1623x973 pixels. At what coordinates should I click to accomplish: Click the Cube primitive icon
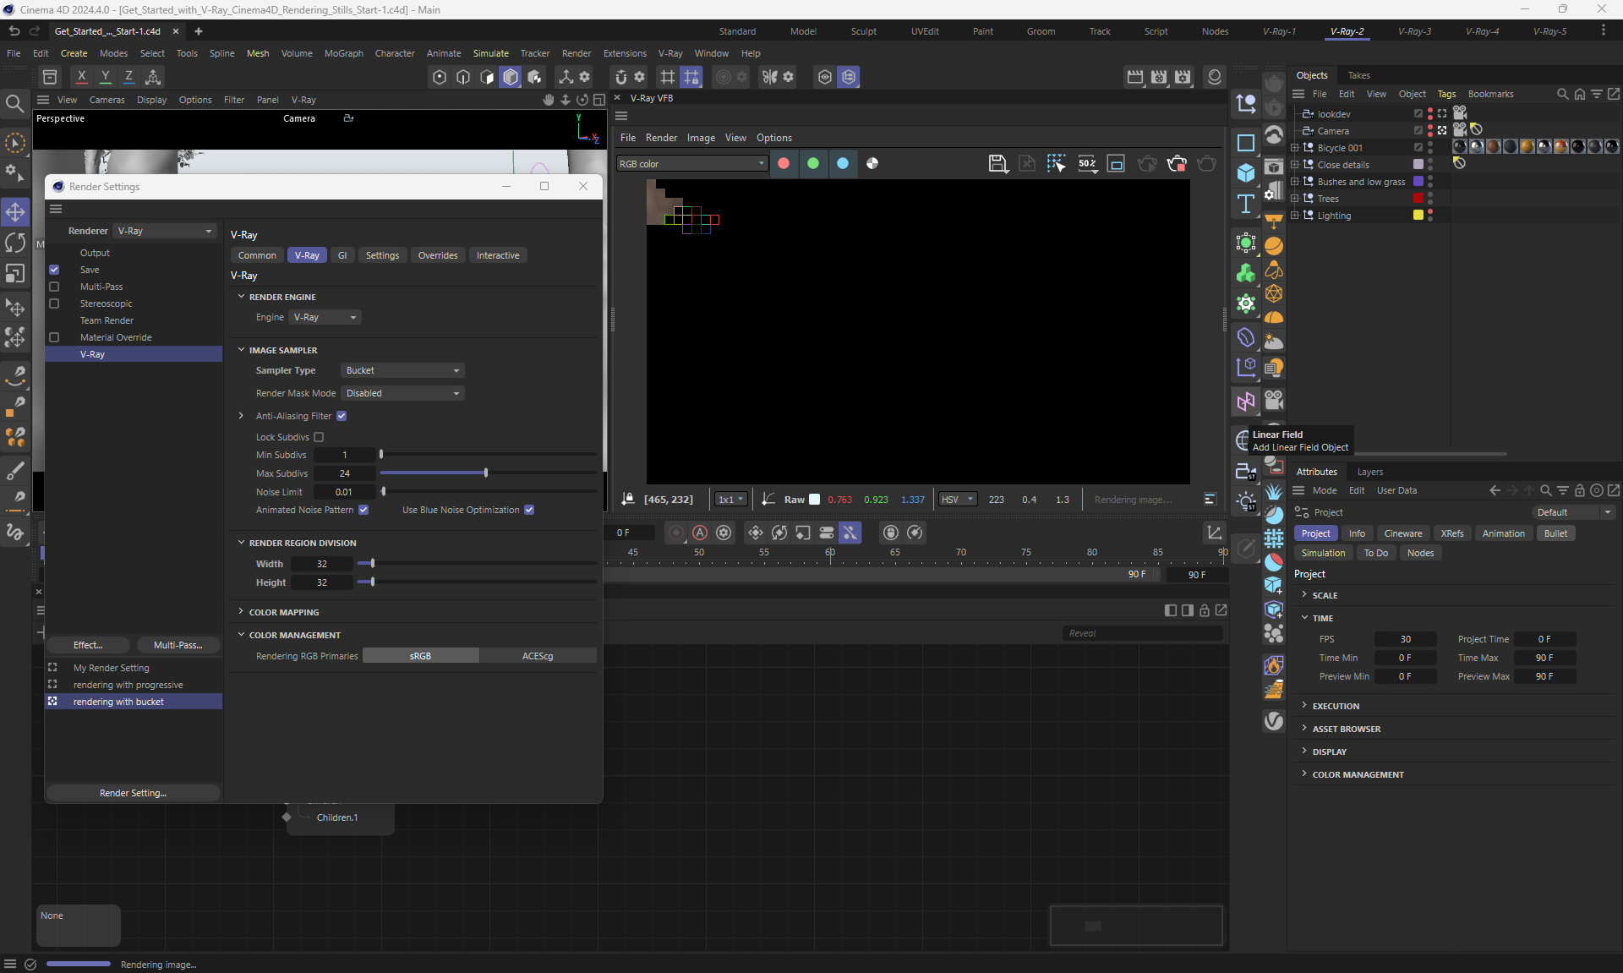tap(1245, 173)
